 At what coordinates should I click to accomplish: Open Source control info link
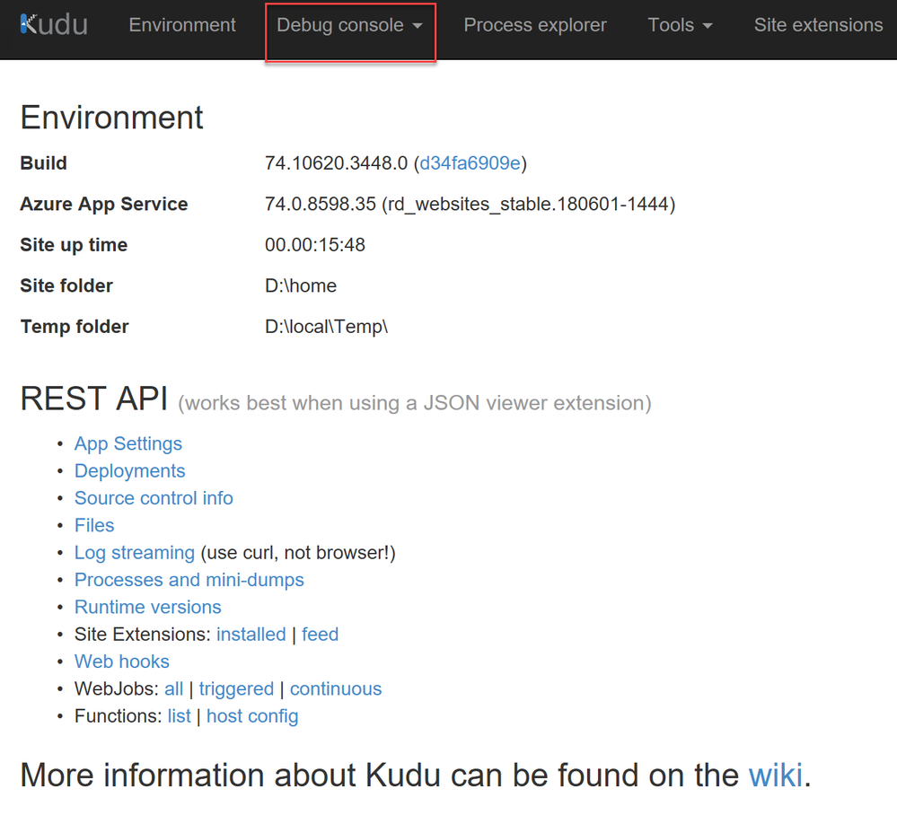point(154,498)
